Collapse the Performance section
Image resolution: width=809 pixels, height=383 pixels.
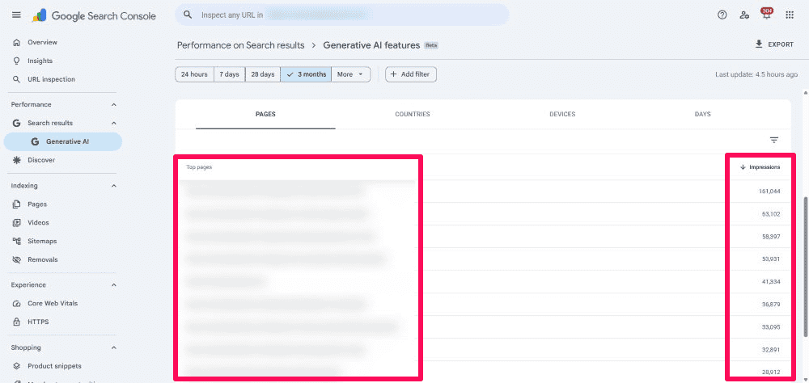(114, 105)
